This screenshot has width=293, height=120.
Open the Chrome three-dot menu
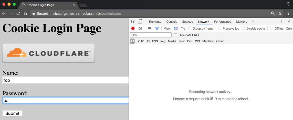coord(288,13)
